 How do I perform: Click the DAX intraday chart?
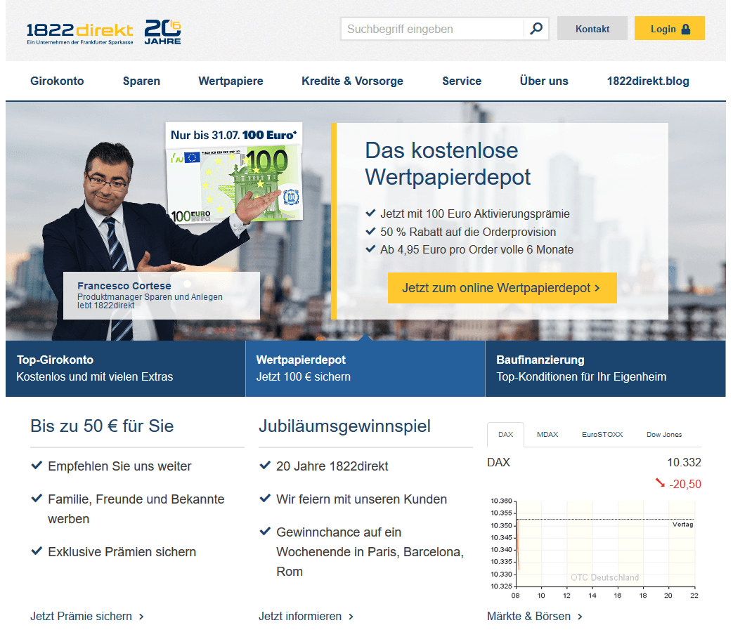[x=594, y=547]
